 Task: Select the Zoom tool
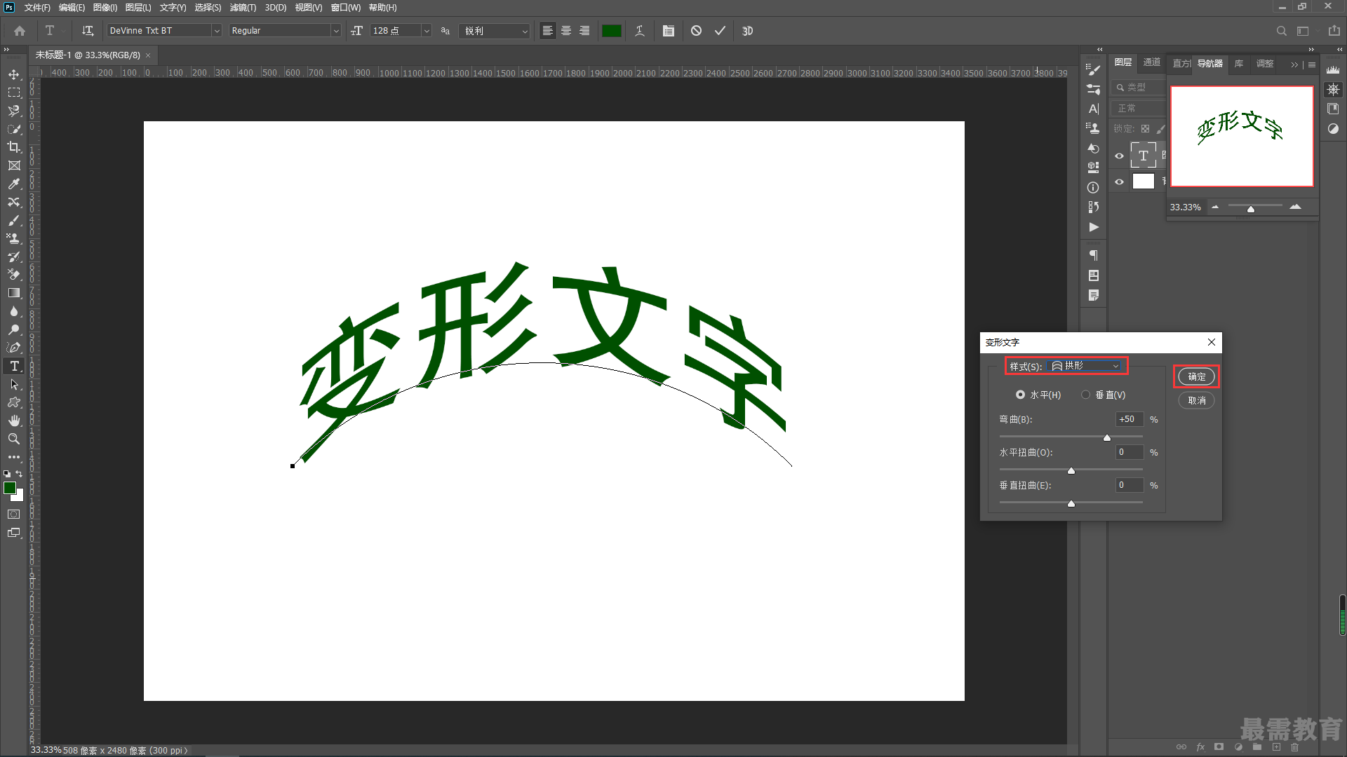[14, 439]
